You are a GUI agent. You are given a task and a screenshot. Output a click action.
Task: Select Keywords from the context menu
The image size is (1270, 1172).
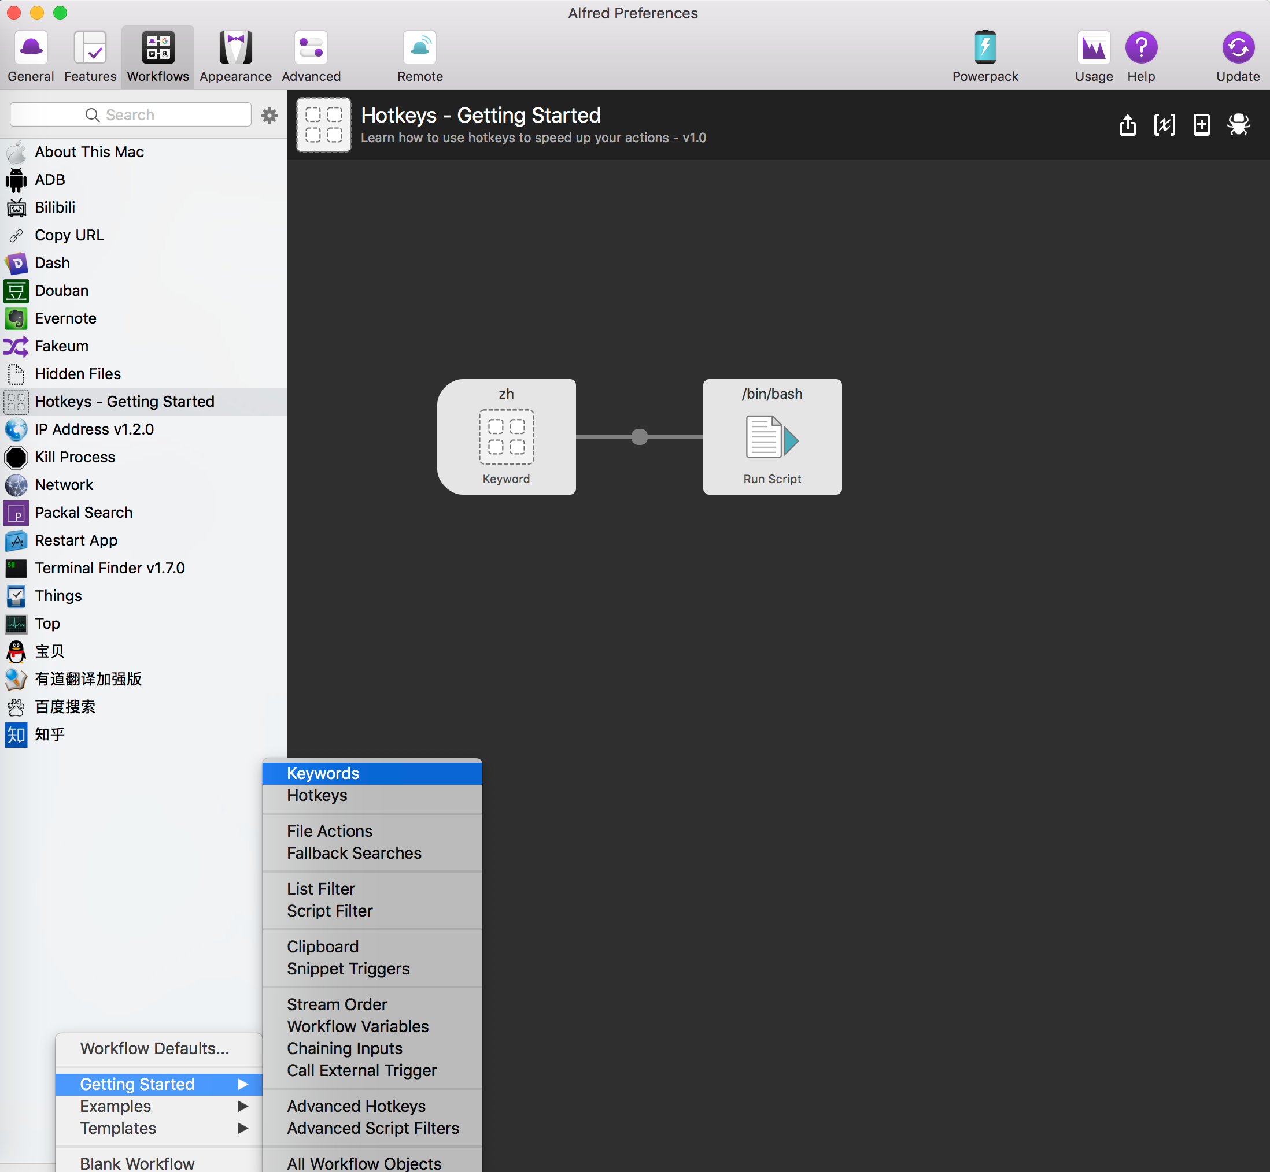click(321, 773)
